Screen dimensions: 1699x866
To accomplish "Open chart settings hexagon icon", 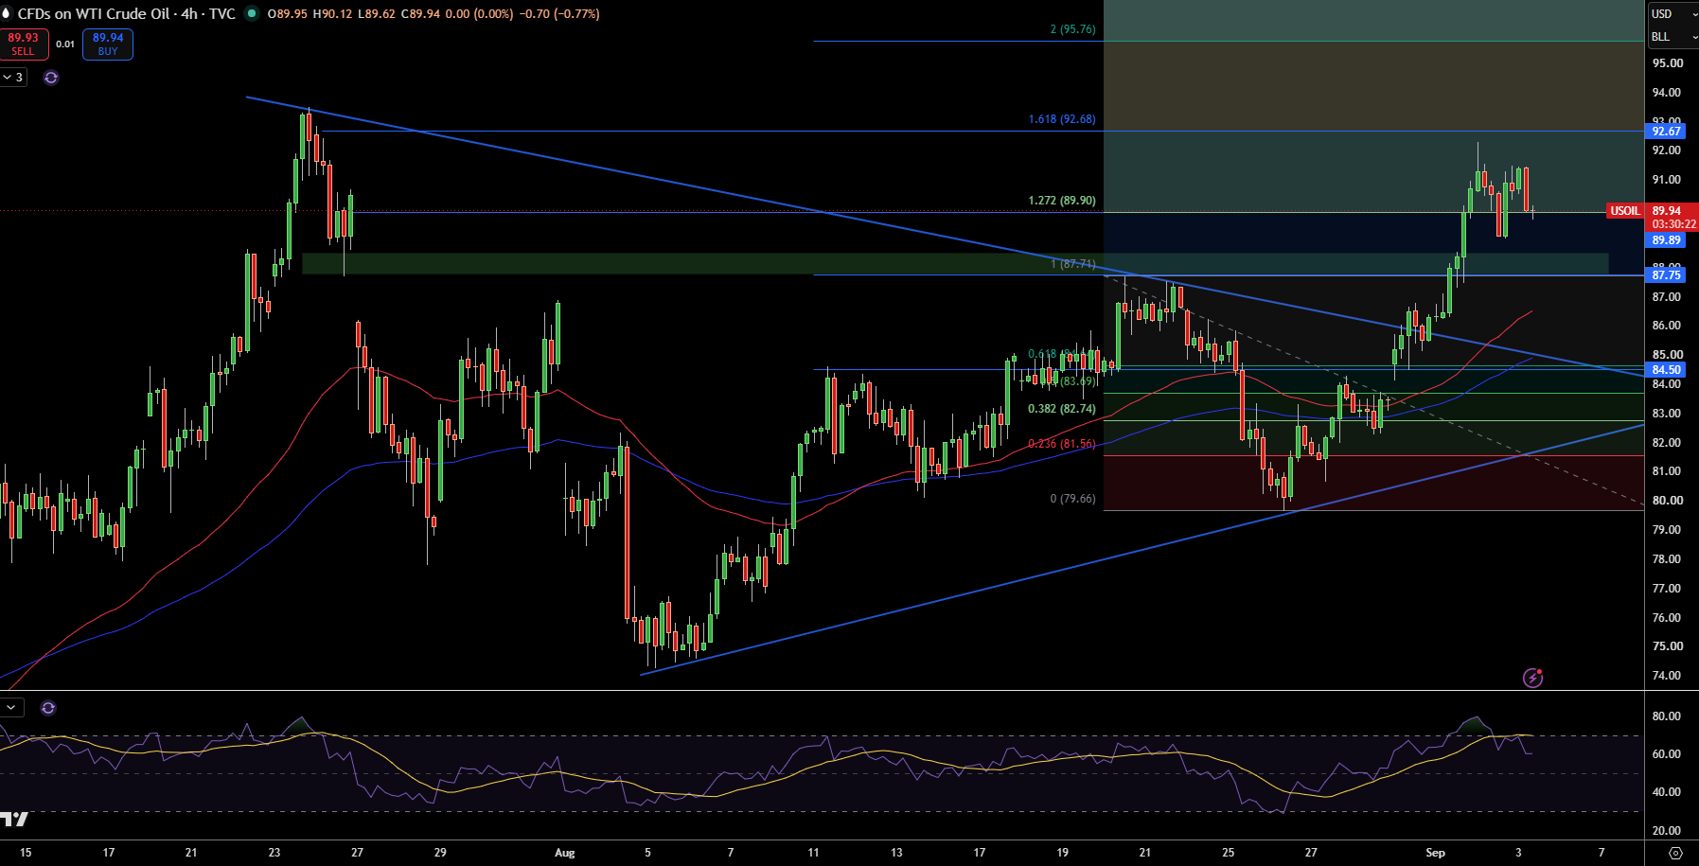I will [1675, 853].
